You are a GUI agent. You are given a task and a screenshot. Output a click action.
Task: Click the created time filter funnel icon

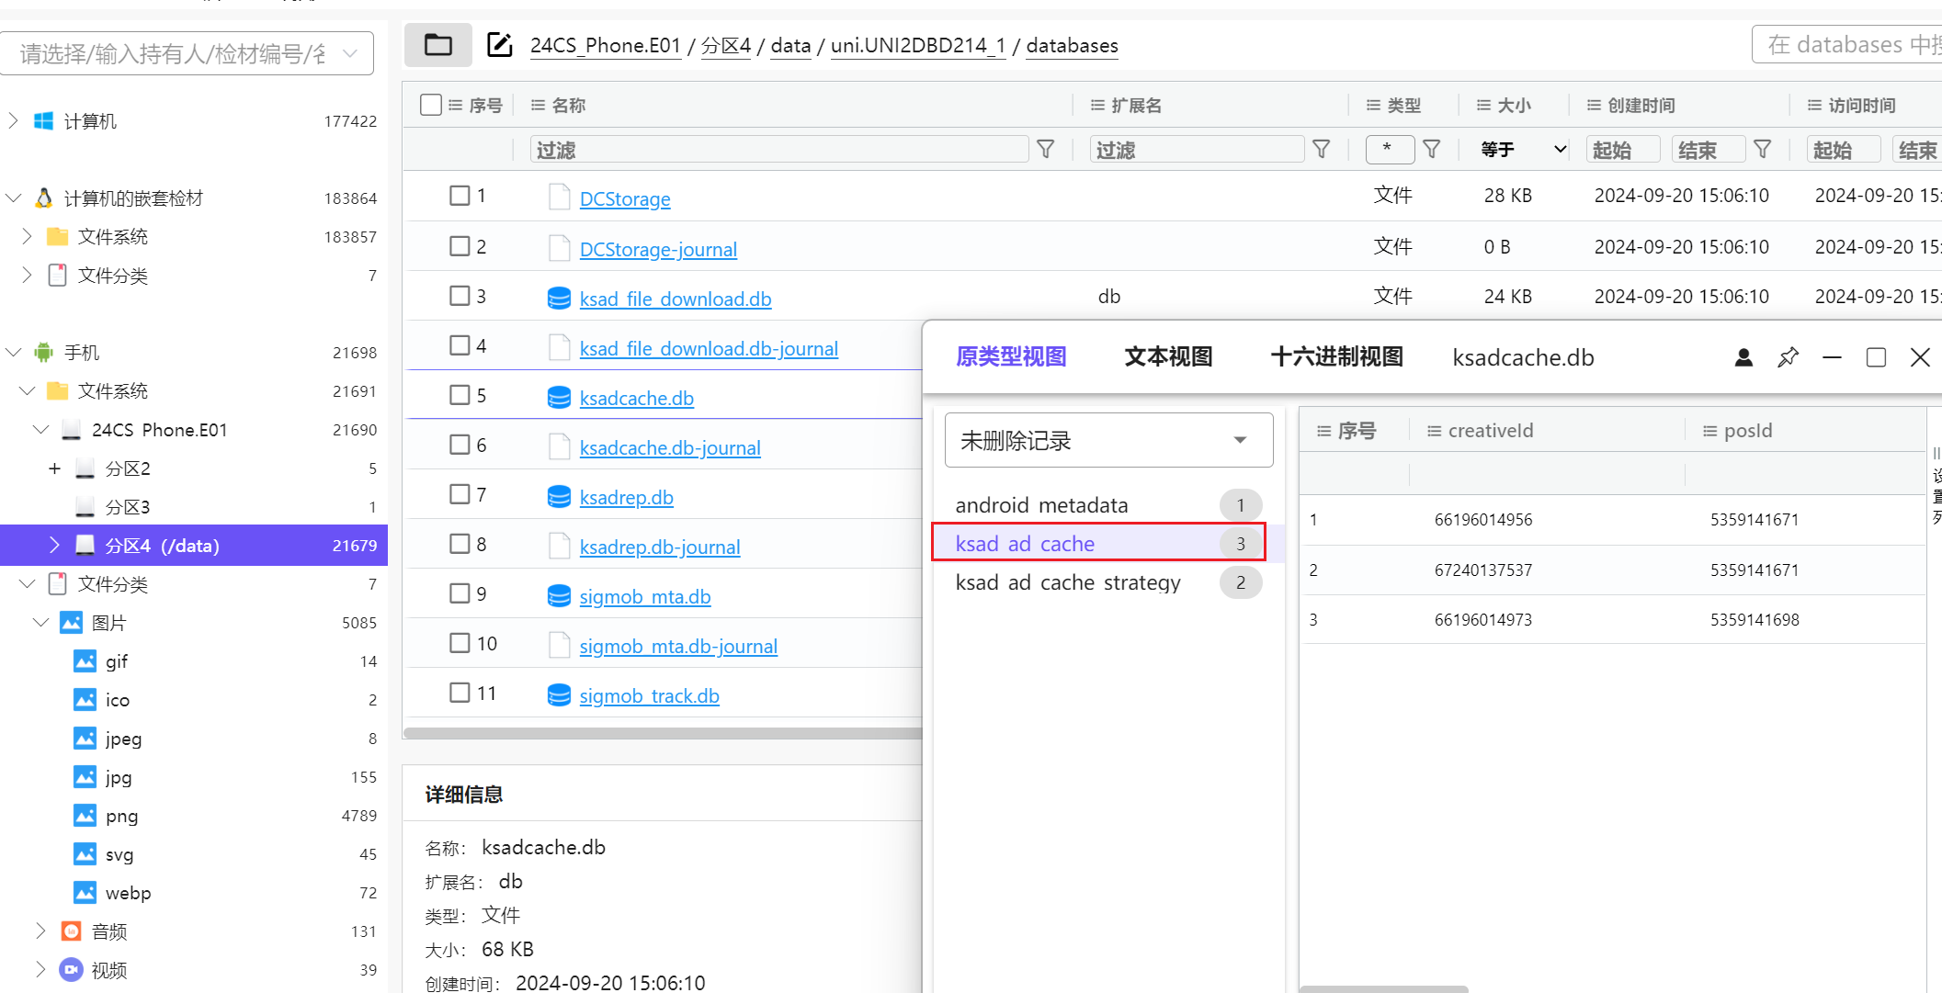tap(1763, 150)
